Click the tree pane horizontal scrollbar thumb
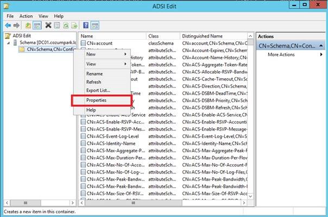 pos(26,203)
